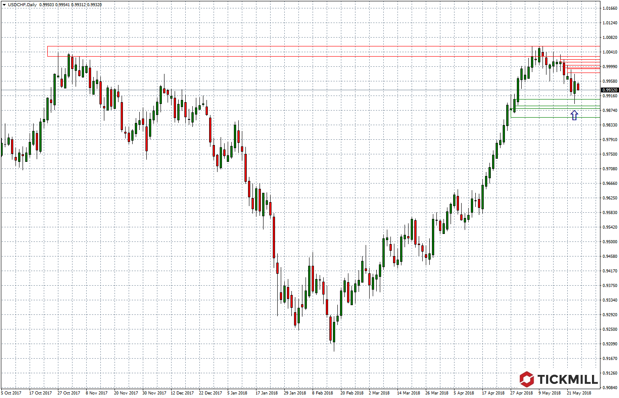Click price axis label 0.91260
The width and height of the screenshot is (619, 398).
point(610,373)
